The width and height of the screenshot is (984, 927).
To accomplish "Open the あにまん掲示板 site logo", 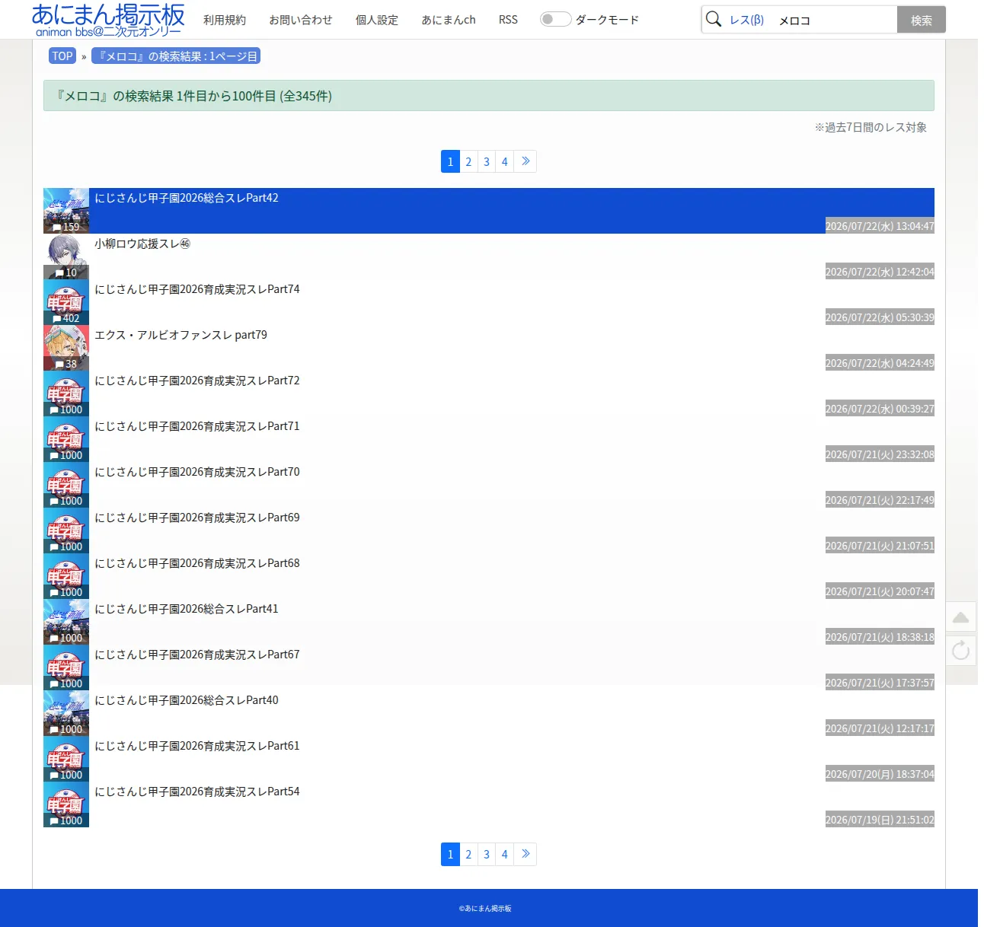I will pos(108,20).
